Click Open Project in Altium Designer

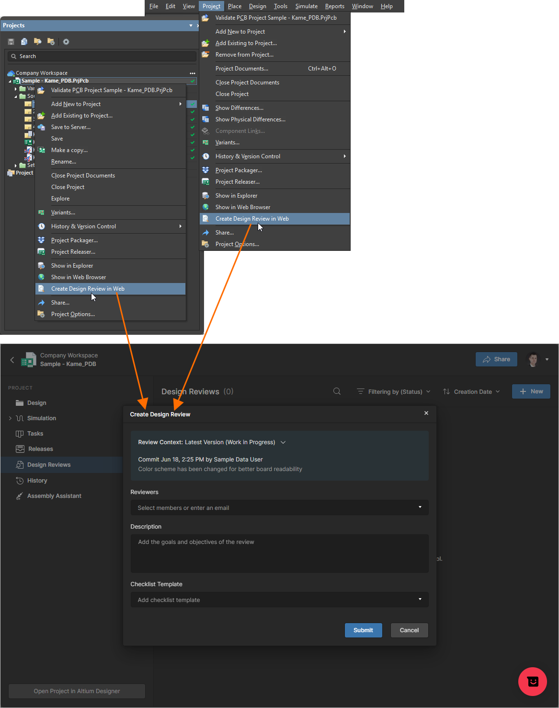(x=77, y=691)
